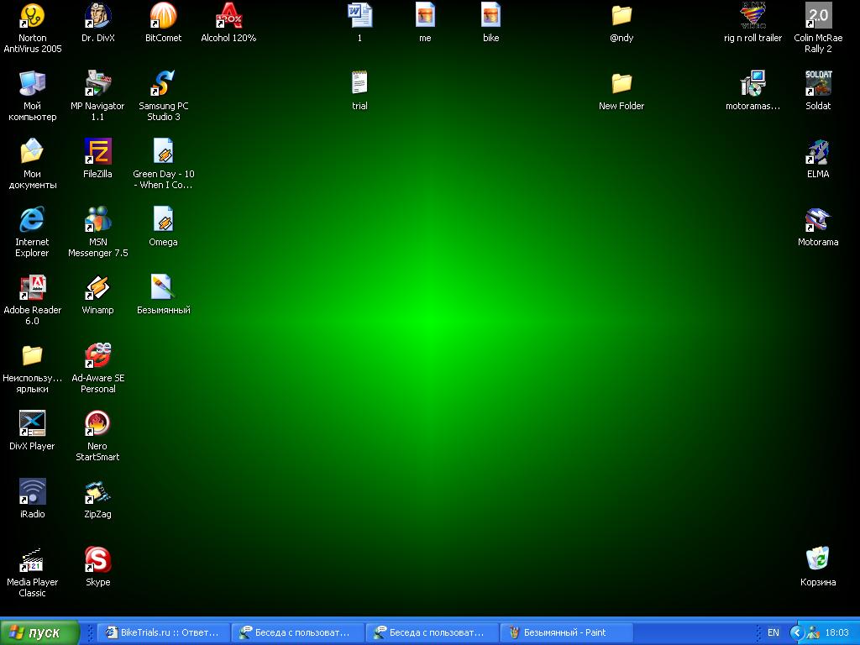This screenshot has height=645, width=860.
Task: Click the EN language indicator
Action: tap(773, 632)
